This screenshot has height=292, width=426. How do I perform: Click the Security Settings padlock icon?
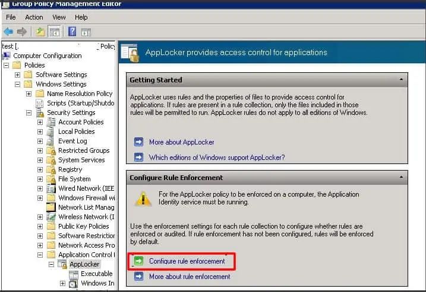coord(40,113)
